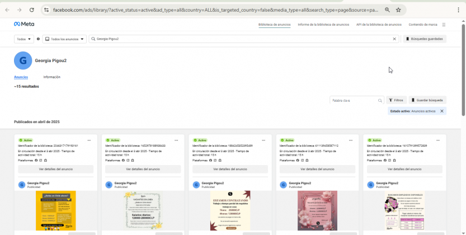Open options menu for ad ID starting 1610
This screenshot has width=466, height=235.
[x=438, y=140]
